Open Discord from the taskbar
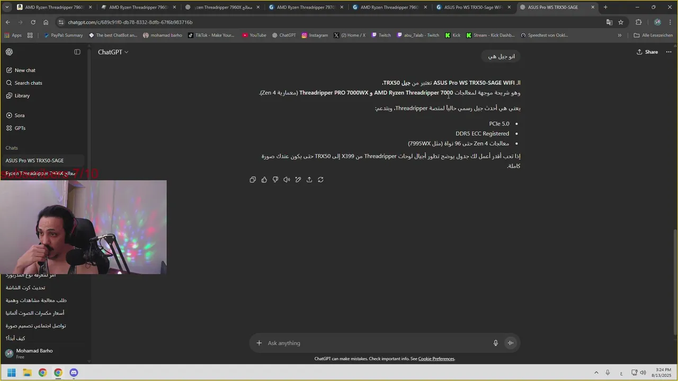Screen dimensions: 678x381 pos(74,373)
